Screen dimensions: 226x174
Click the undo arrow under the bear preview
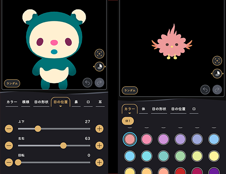tap(87, 83)
